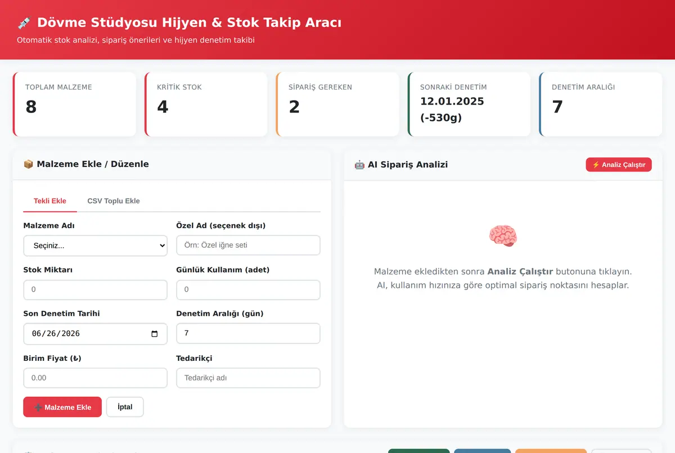Click the Tedarikçi input field
Image resolution: width=675 pixels, height=453 pixels.
248,378
